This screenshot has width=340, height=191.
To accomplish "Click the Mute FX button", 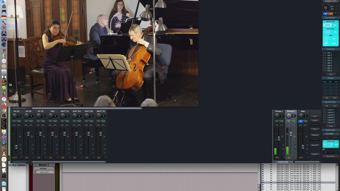I will pos(315,145).
